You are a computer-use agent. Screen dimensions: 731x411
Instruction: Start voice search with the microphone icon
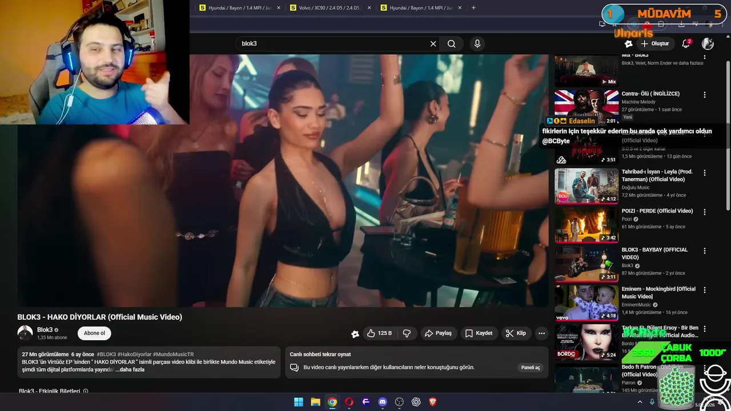477,44
